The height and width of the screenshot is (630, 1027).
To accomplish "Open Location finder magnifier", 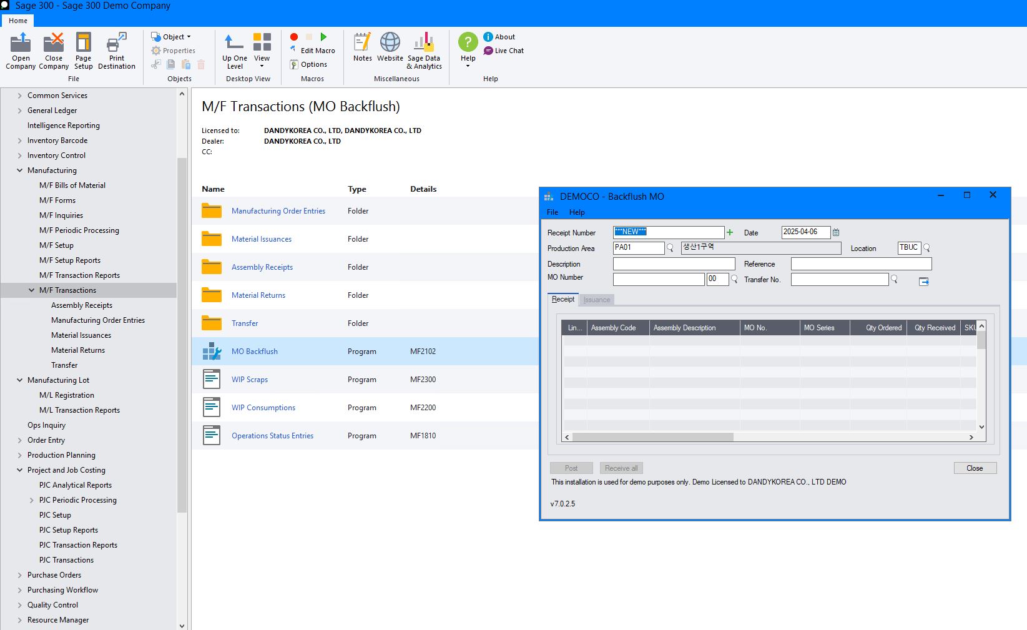I will coord(926,248).
